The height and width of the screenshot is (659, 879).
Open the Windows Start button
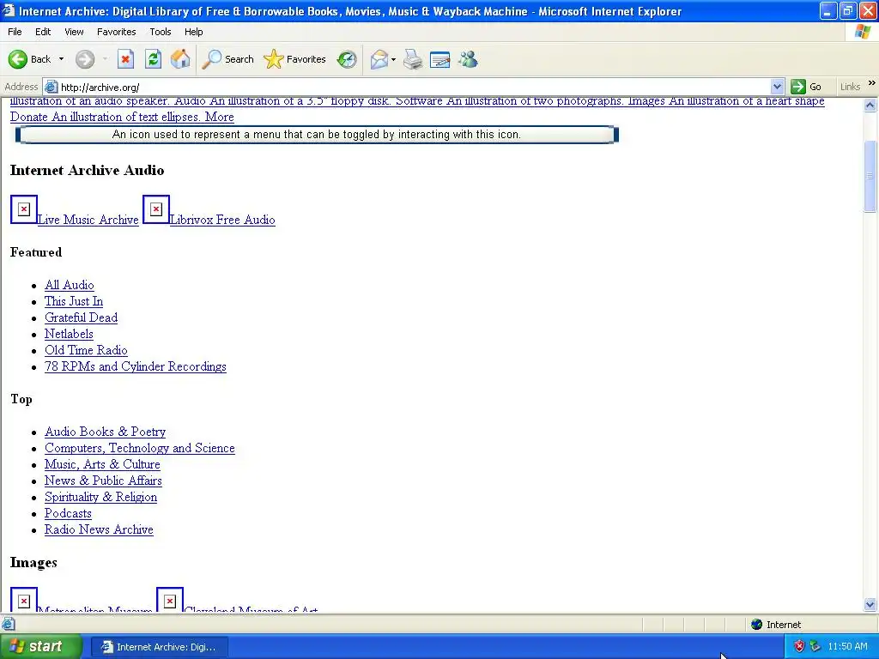(x=41, y=647)
